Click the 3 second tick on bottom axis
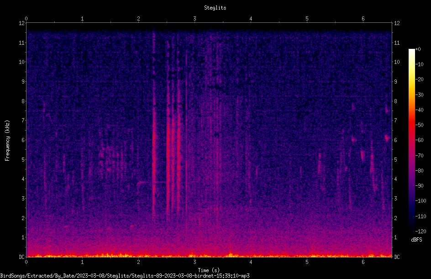 (x=194, y=262)
